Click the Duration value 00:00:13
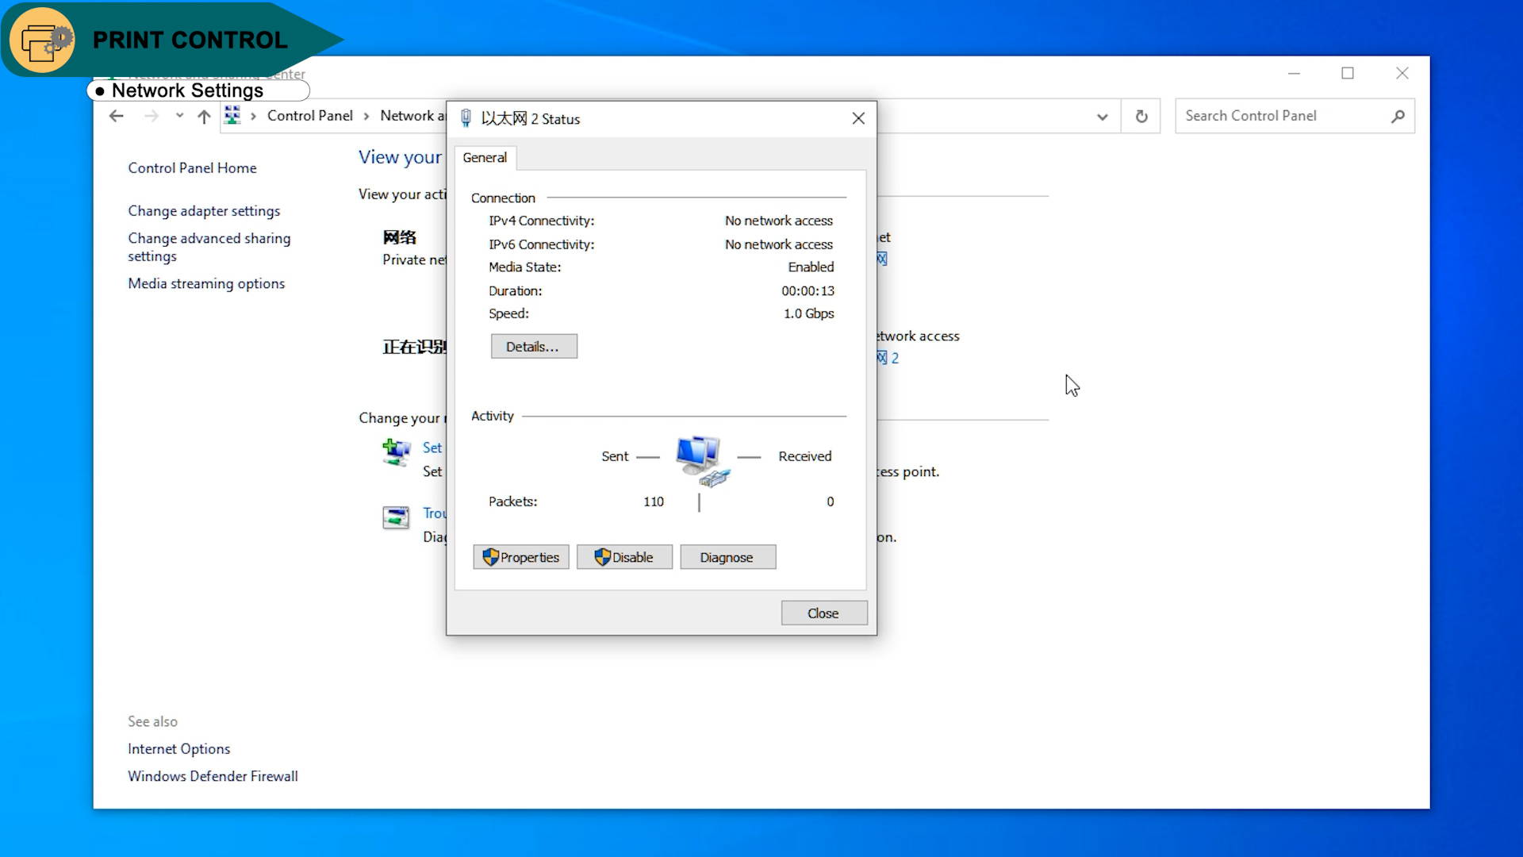The height and width of the screenshot is (857, 1523). point(808,290)
